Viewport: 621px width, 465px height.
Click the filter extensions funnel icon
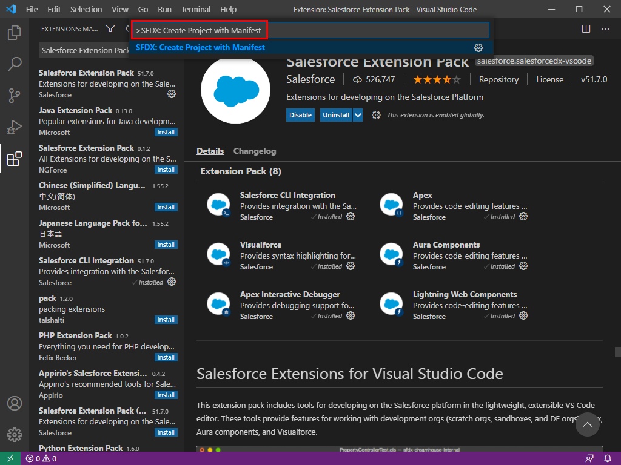click(x=110, y=29)
